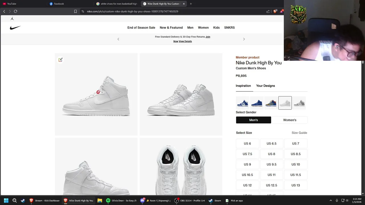365x205 pixels.
Task: Open the SNKRS navigation link
Action: coord(229,28)
